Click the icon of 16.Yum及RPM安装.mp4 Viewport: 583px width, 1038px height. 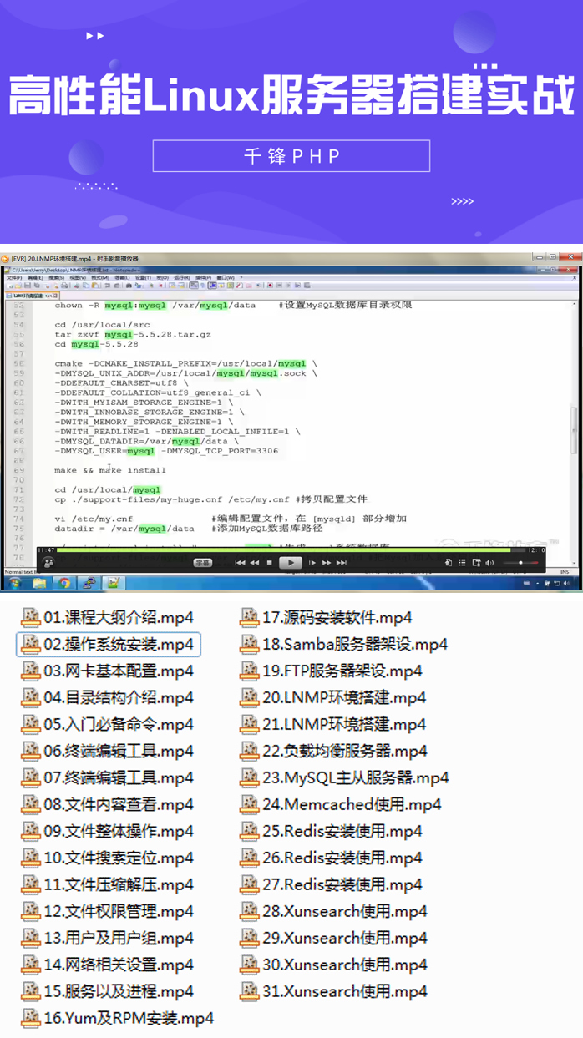pos(31,1018)
